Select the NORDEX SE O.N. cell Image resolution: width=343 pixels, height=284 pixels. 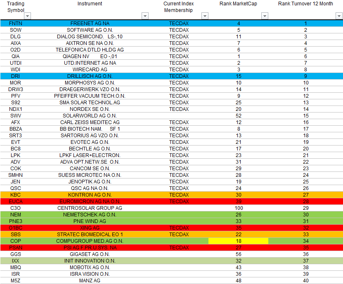coord(90,109)
